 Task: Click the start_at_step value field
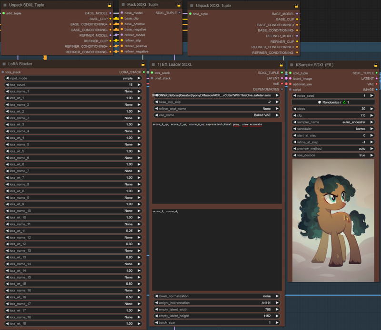click(333, 135)
